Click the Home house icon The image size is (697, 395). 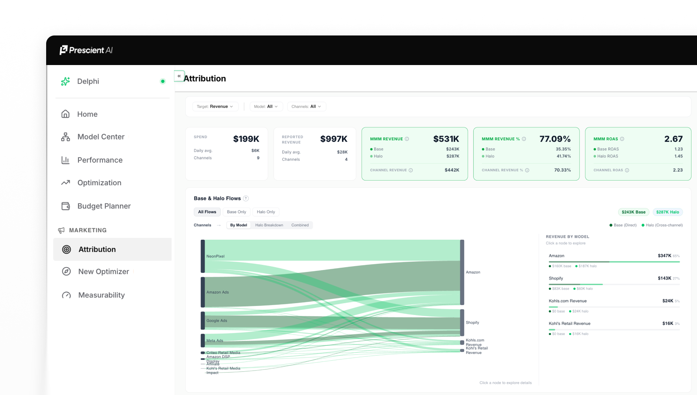point(65,114)
